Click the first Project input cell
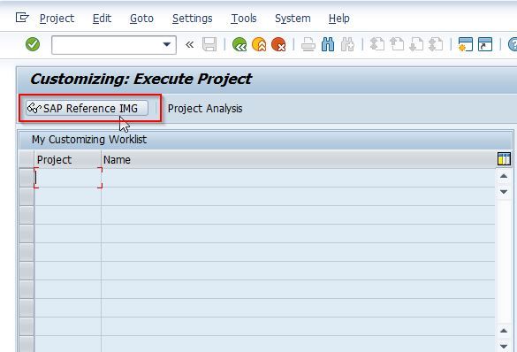 click(67, 178)
